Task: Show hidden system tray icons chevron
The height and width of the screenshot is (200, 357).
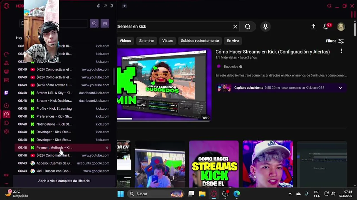Action: [290, 194]
